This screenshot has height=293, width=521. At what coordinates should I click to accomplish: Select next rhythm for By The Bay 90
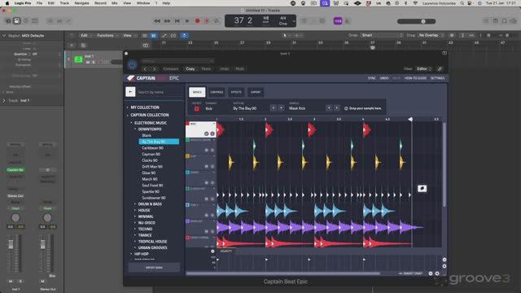click(281, 108)
